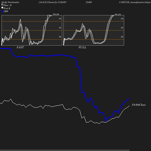151x151 pixels.
Task: Click the 50 axis label in FULL chart
Action: tap(122, 28)
